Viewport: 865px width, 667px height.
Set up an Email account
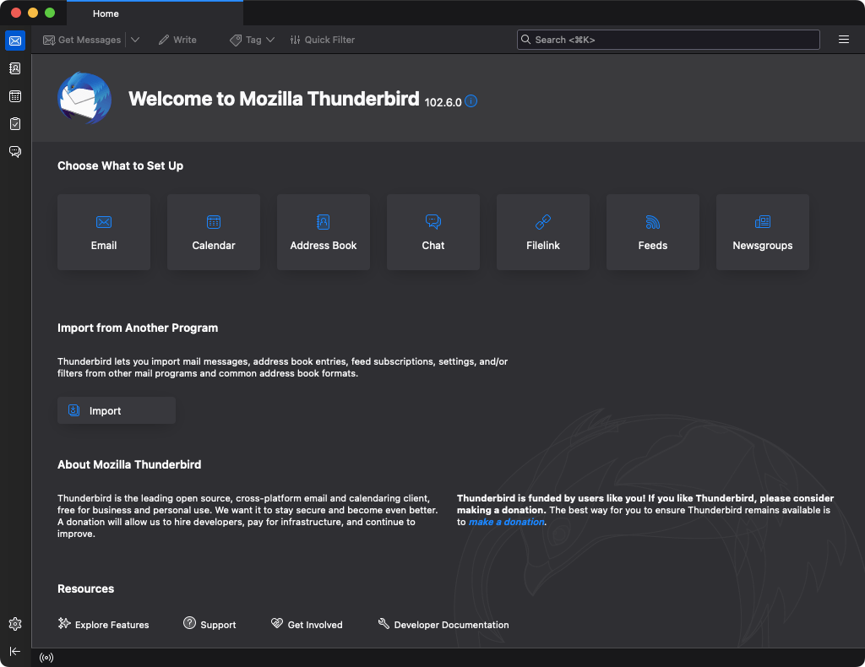click(x=104, y=232)
